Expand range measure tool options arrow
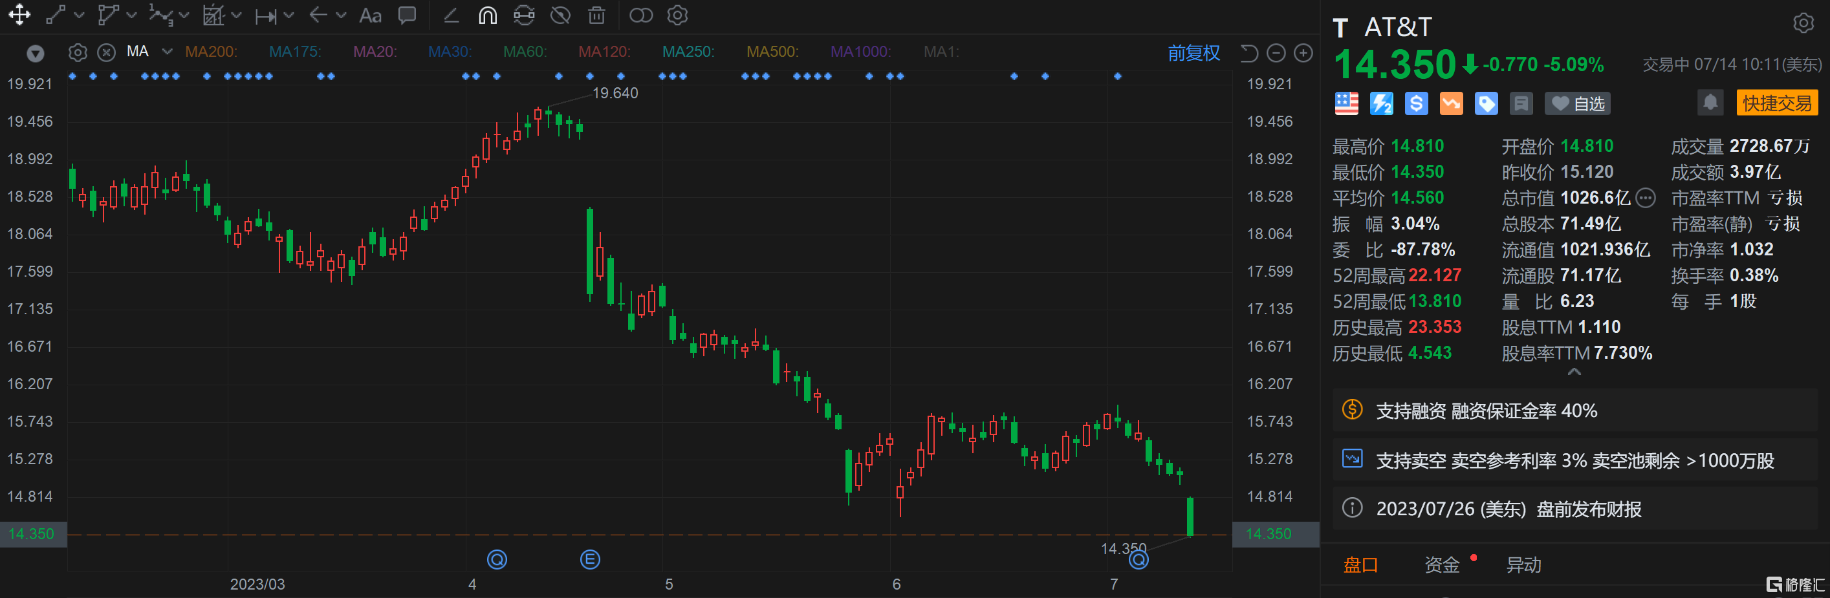 point(289,15)
